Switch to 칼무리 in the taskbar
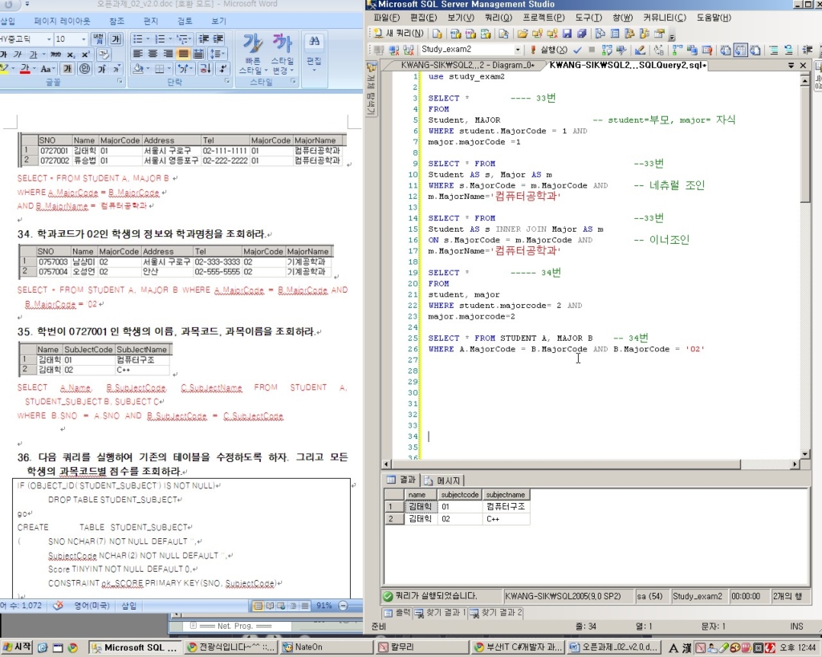Viewport: 822px width, 657px height. coord(421,647)
